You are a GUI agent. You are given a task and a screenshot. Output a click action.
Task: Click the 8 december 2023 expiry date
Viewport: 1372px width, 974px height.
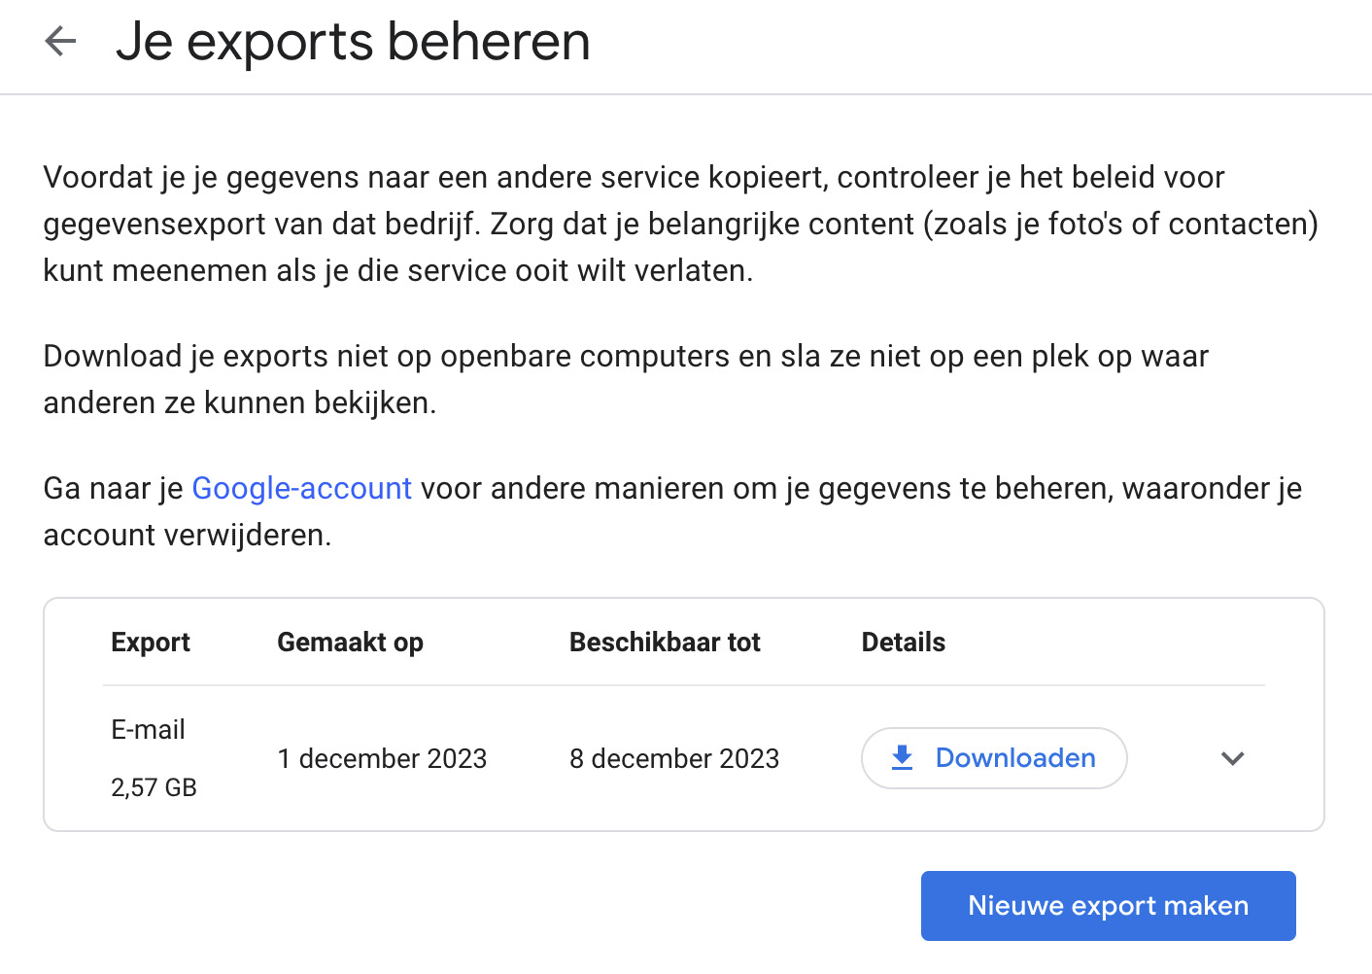click(x=674, y=759)
